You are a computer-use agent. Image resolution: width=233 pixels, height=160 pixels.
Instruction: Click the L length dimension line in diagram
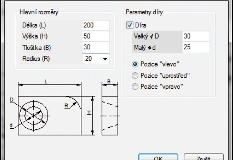click(x=50, y=84)
